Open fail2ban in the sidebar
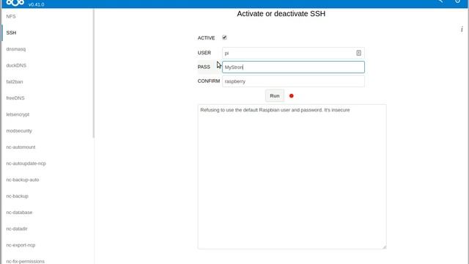The width and height of the screenshot is (469, 264). tap(15, 81)
